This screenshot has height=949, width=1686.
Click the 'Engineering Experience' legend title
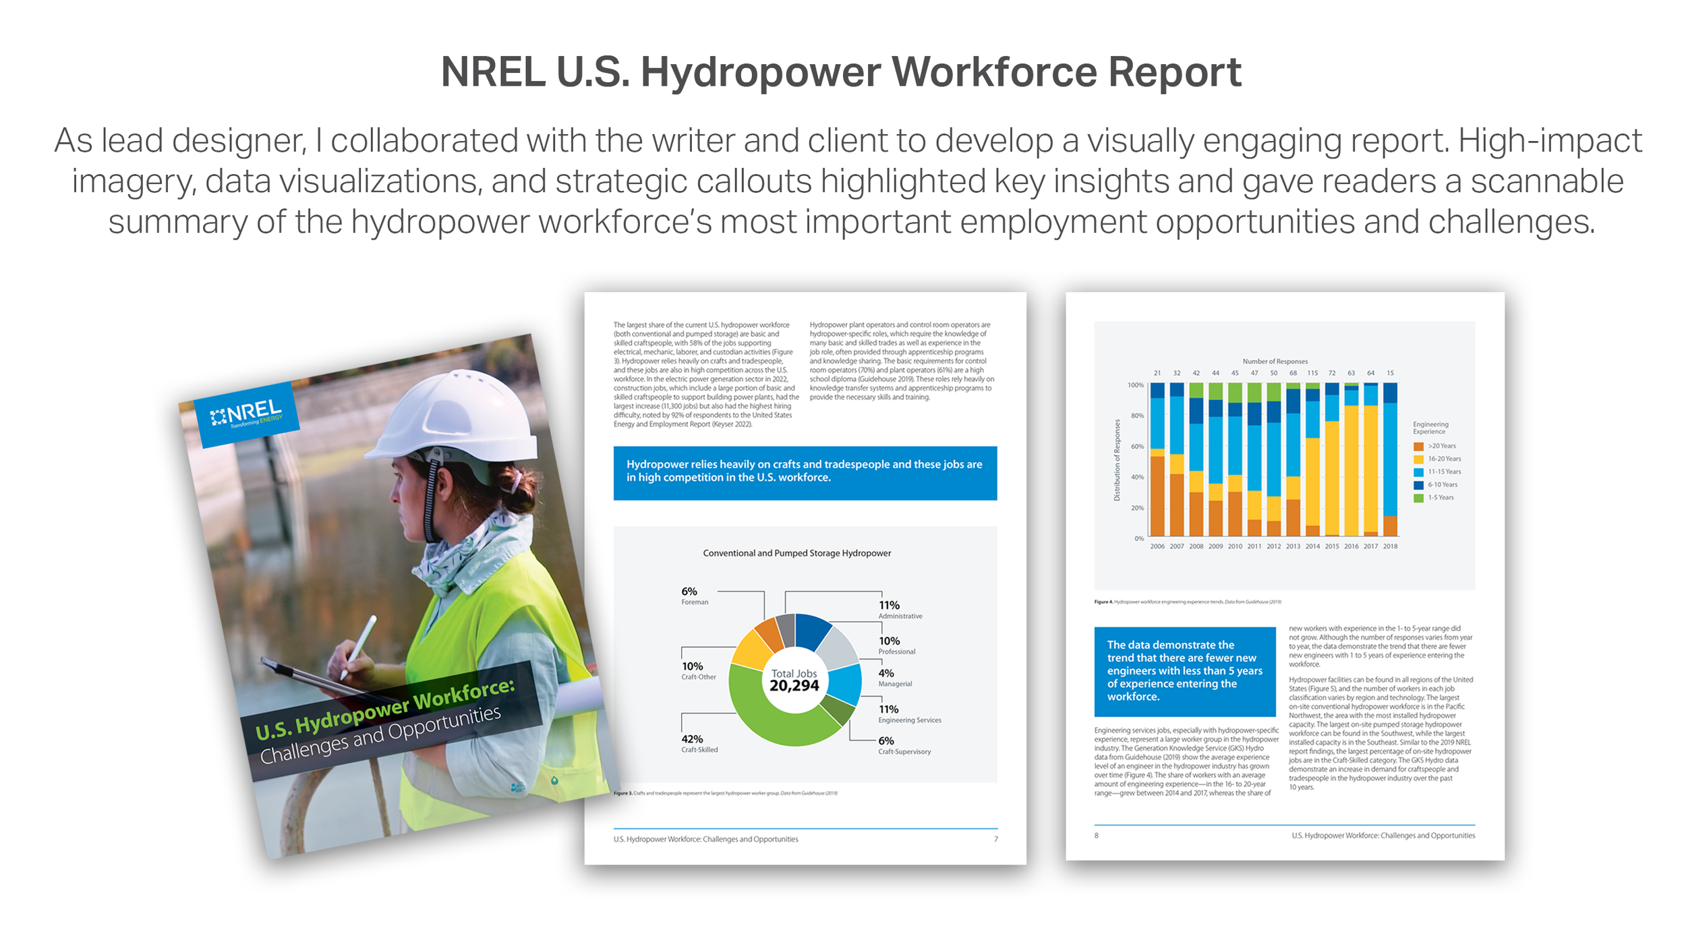point(1430,428)
